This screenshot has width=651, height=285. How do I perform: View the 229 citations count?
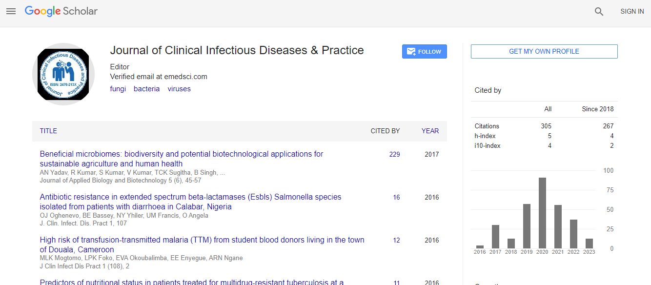pyautogui.click(x=394, y=154)
